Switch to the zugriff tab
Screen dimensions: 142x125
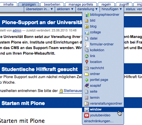(x=124, y=4)
